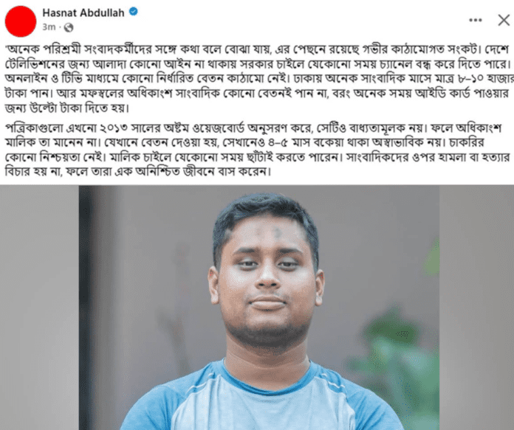Open the Hasnat Abdullah profile name link

(83, 13)
